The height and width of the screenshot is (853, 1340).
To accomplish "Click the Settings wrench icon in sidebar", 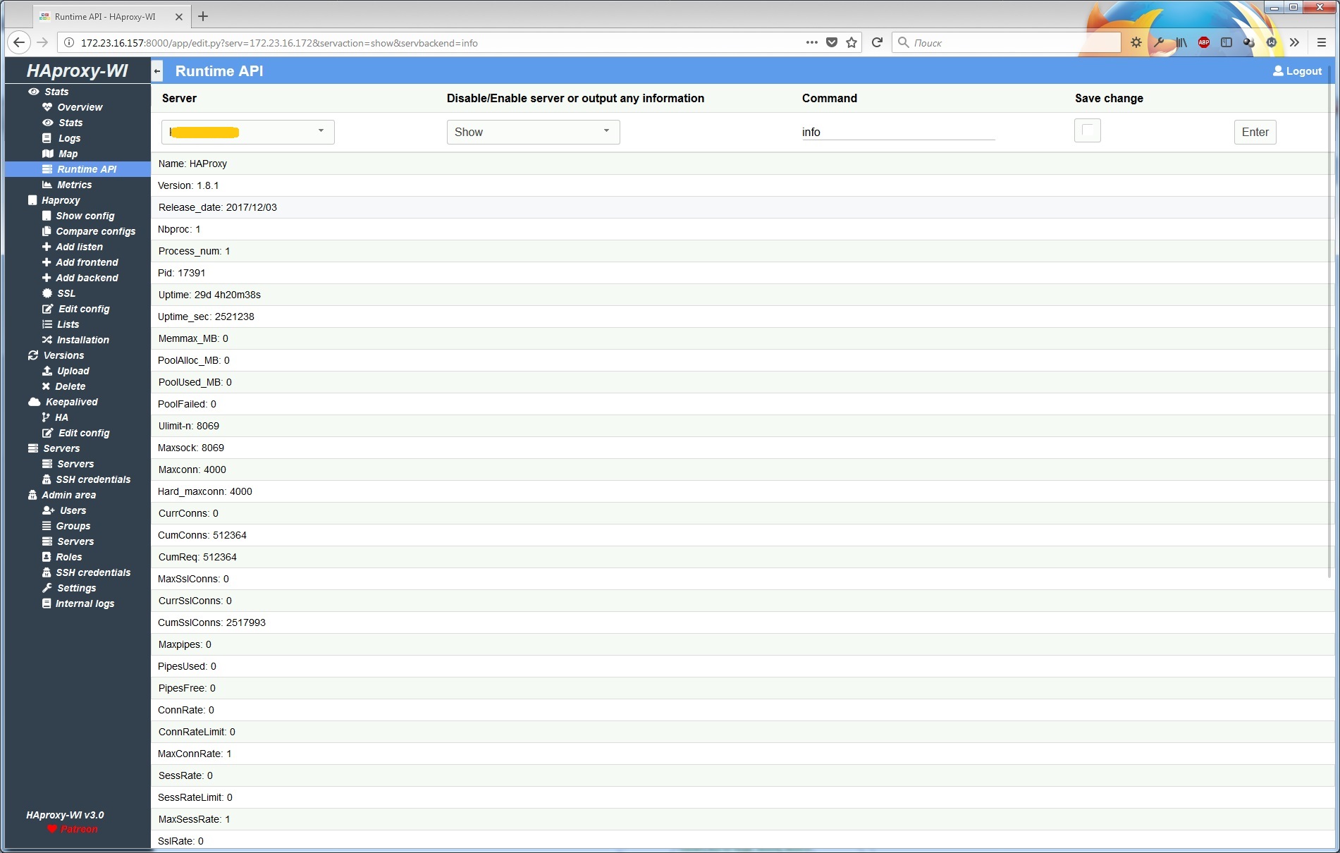I will [47, 588].
